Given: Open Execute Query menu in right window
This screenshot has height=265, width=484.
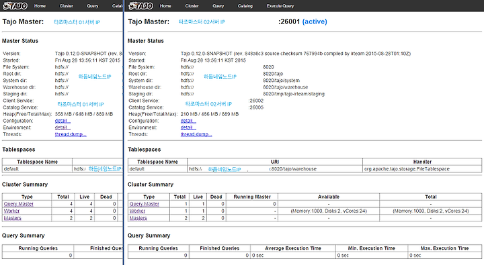Looking at the screenshot, I should point(280,6).
